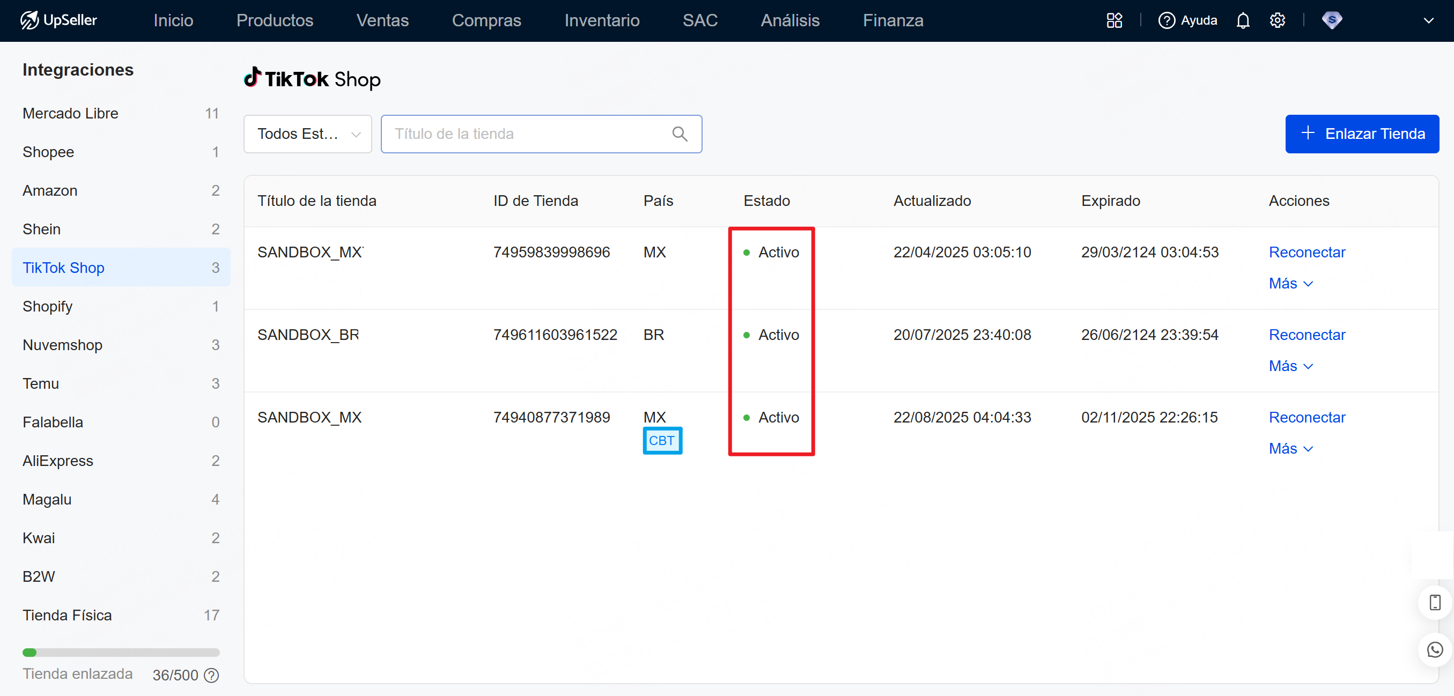Open the settings gear
The height and width of the screenshot is (696, 1454).
click(1278, 20)
